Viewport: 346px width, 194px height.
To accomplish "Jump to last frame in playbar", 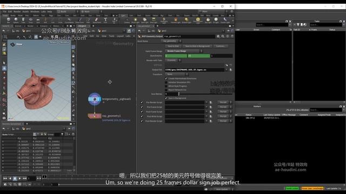I will pos(24,178).
